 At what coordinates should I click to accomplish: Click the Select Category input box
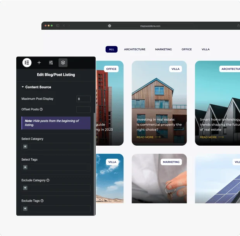pos(56,147)
